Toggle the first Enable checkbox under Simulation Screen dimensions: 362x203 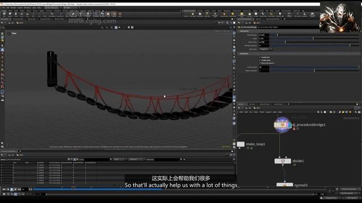[260, 57]
